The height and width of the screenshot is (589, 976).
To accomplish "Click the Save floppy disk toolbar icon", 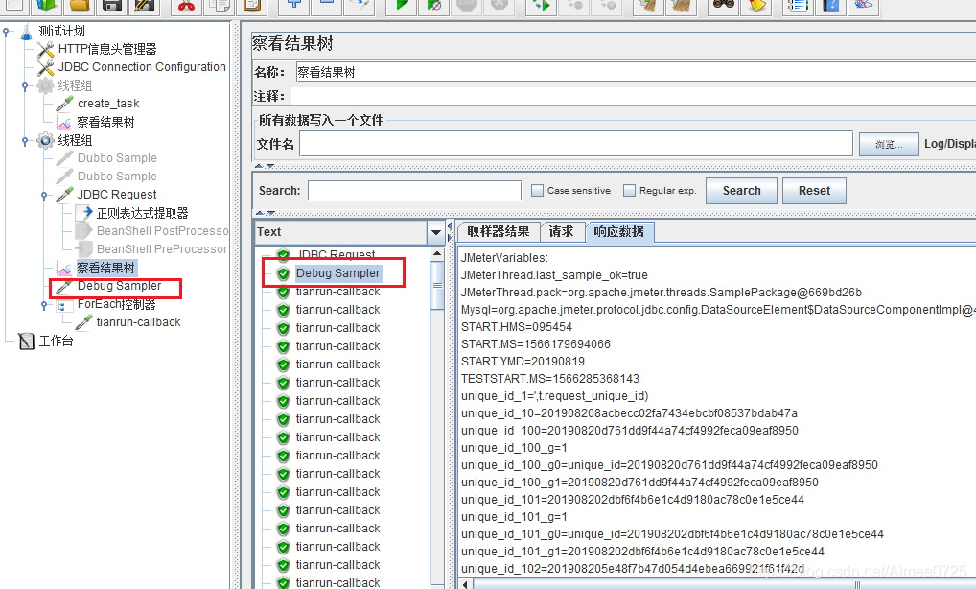I will coord(112,6).
